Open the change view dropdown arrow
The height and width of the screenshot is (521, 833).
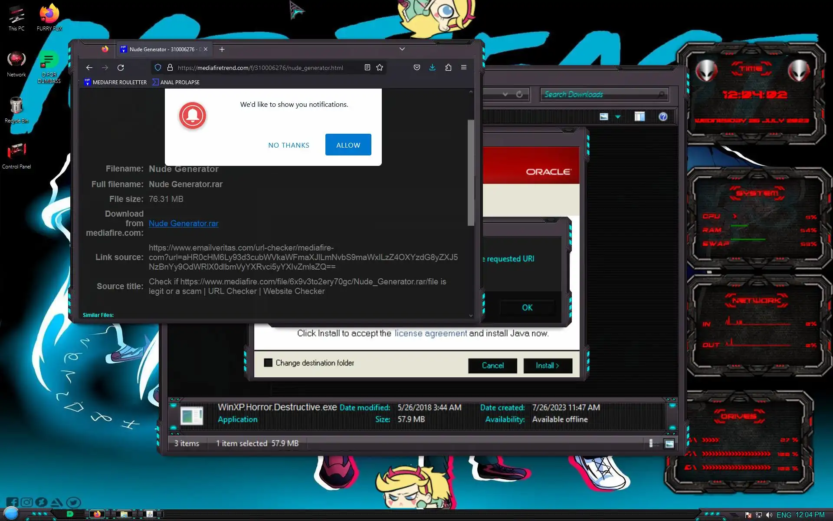tap(618, 116)
